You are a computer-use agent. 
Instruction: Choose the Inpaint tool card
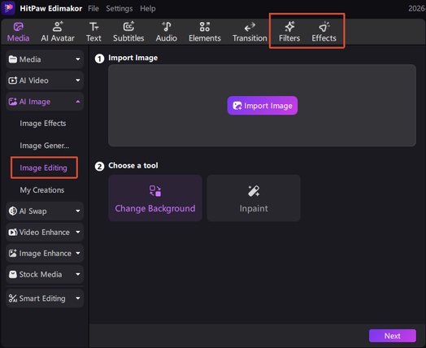(x=254, y=198)
